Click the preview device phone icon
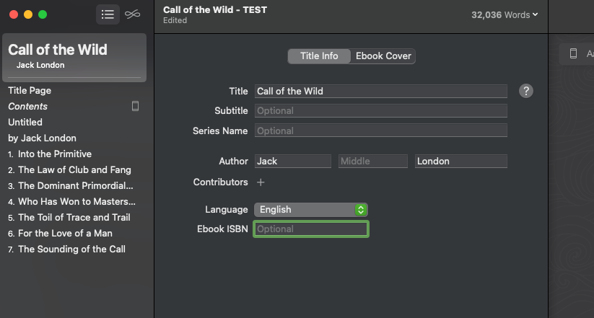 click(574, 53)
